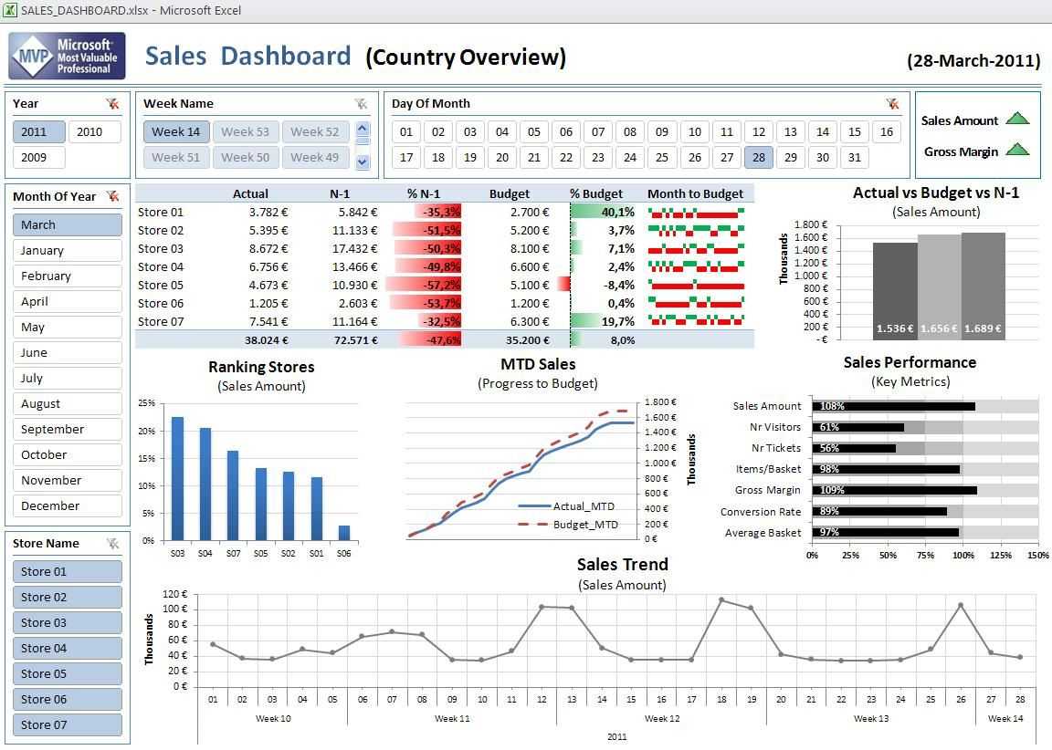1052x750 pixels.
Task: Select day 15 in Day Of Month
Action: click(854, 132)
